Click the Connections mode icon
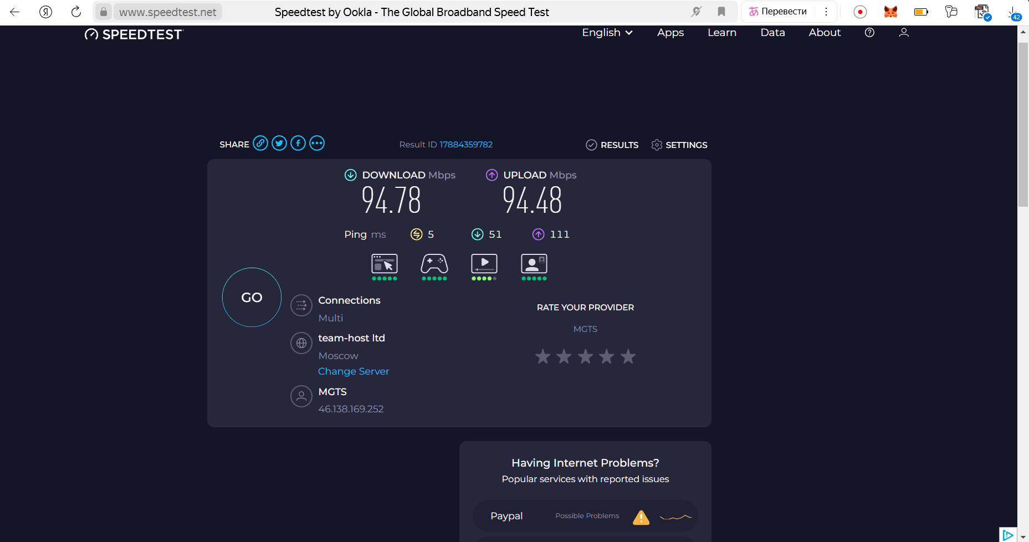Image resolution: width=1029 pixels, height=542 pixels. pyautogui.click(x=301, y=305)
